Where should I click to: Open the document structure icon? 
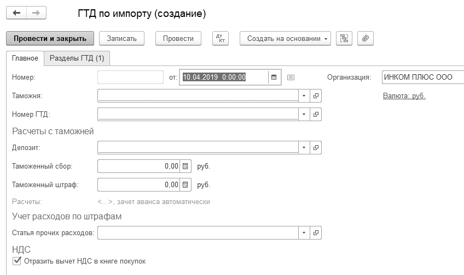point(344,38)
